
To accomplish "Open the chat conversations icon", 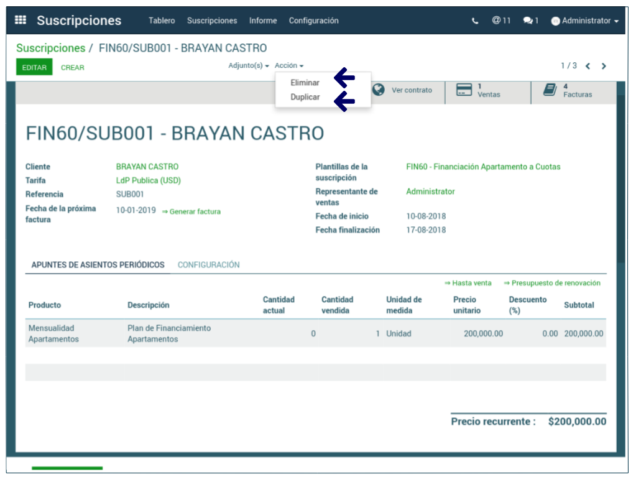I will [530, 21].
